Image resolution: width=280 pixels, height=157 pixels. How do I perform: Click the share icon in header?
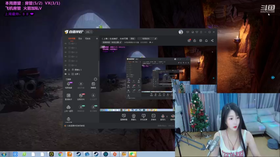pos(212,40)
